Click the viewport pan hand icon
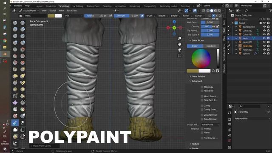 (179, 44)
